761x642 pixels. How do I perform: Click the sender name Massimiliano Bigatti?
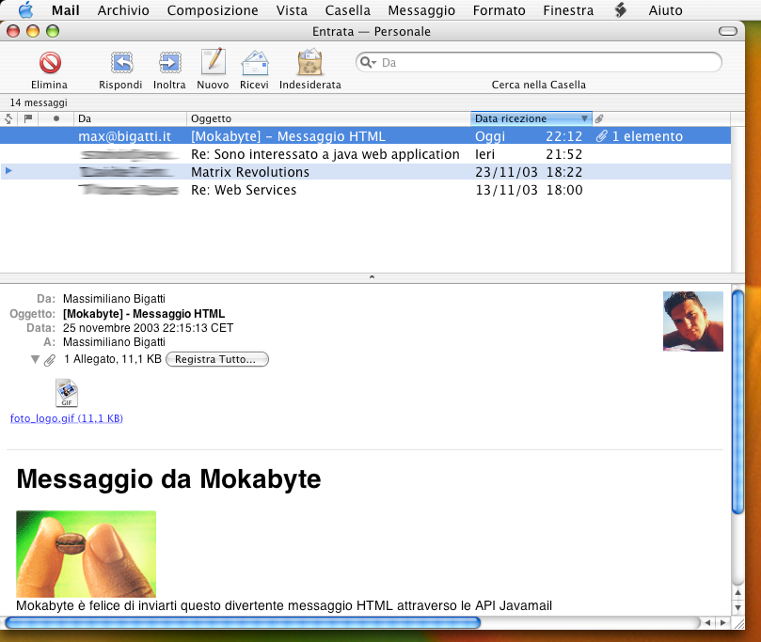coord(114,299)
